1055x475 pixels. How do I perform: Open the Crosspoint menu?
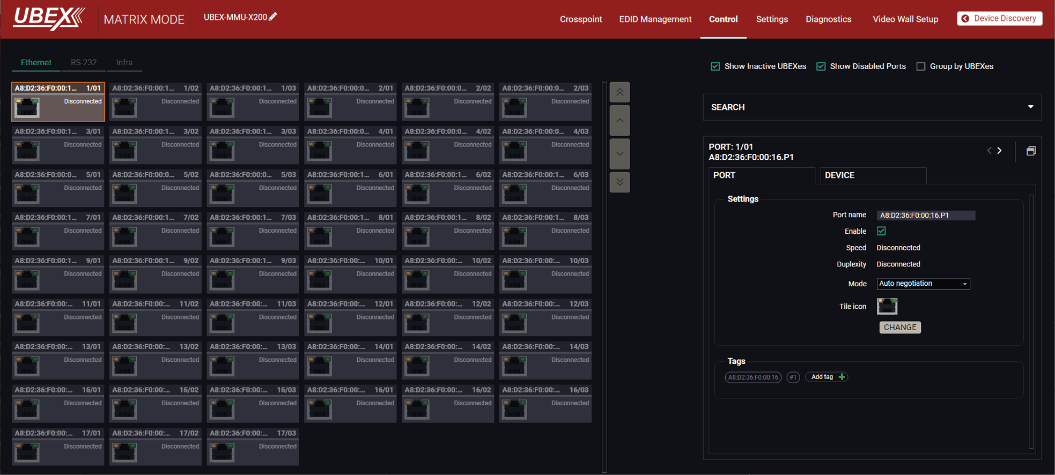coord(581,19)
